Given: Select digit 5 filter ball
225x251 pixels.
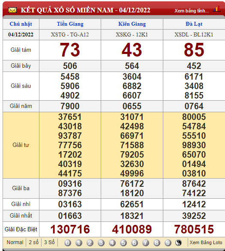Looking at the screenshot, I should click(x=123, y=243).
